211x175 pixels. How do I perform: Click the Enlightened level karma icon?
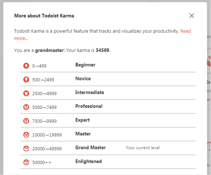[x=26, y=163]
